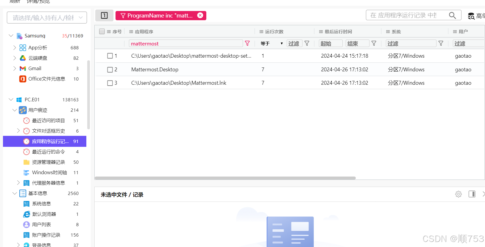Image resolution: width=485 pixels, height=247 pixels.
Task: Click the run count 过滤 input field
Action: point(294,43)
